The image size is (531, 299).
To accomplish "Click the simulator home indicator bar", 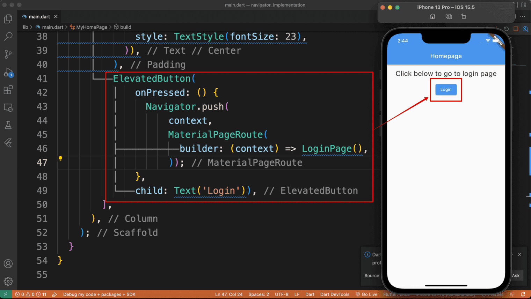I will pos(446,285).
